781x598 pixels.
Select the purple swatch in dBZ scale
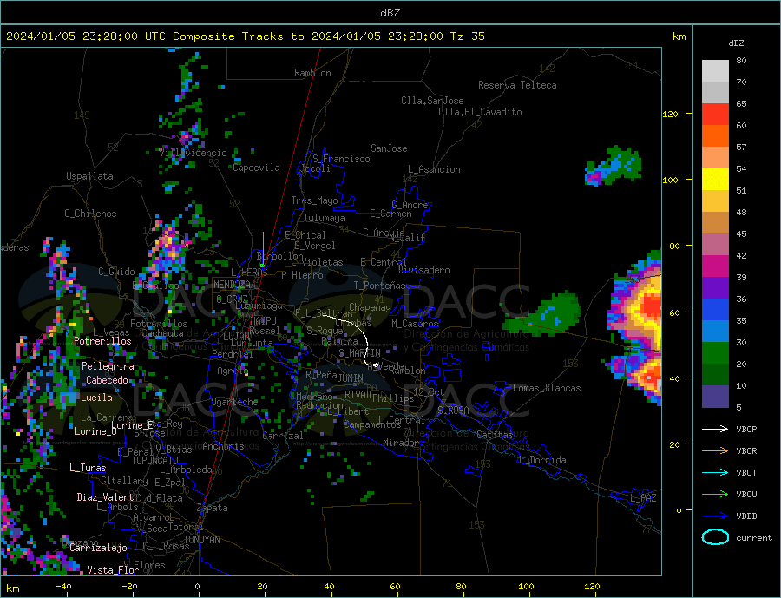point(715,288)
